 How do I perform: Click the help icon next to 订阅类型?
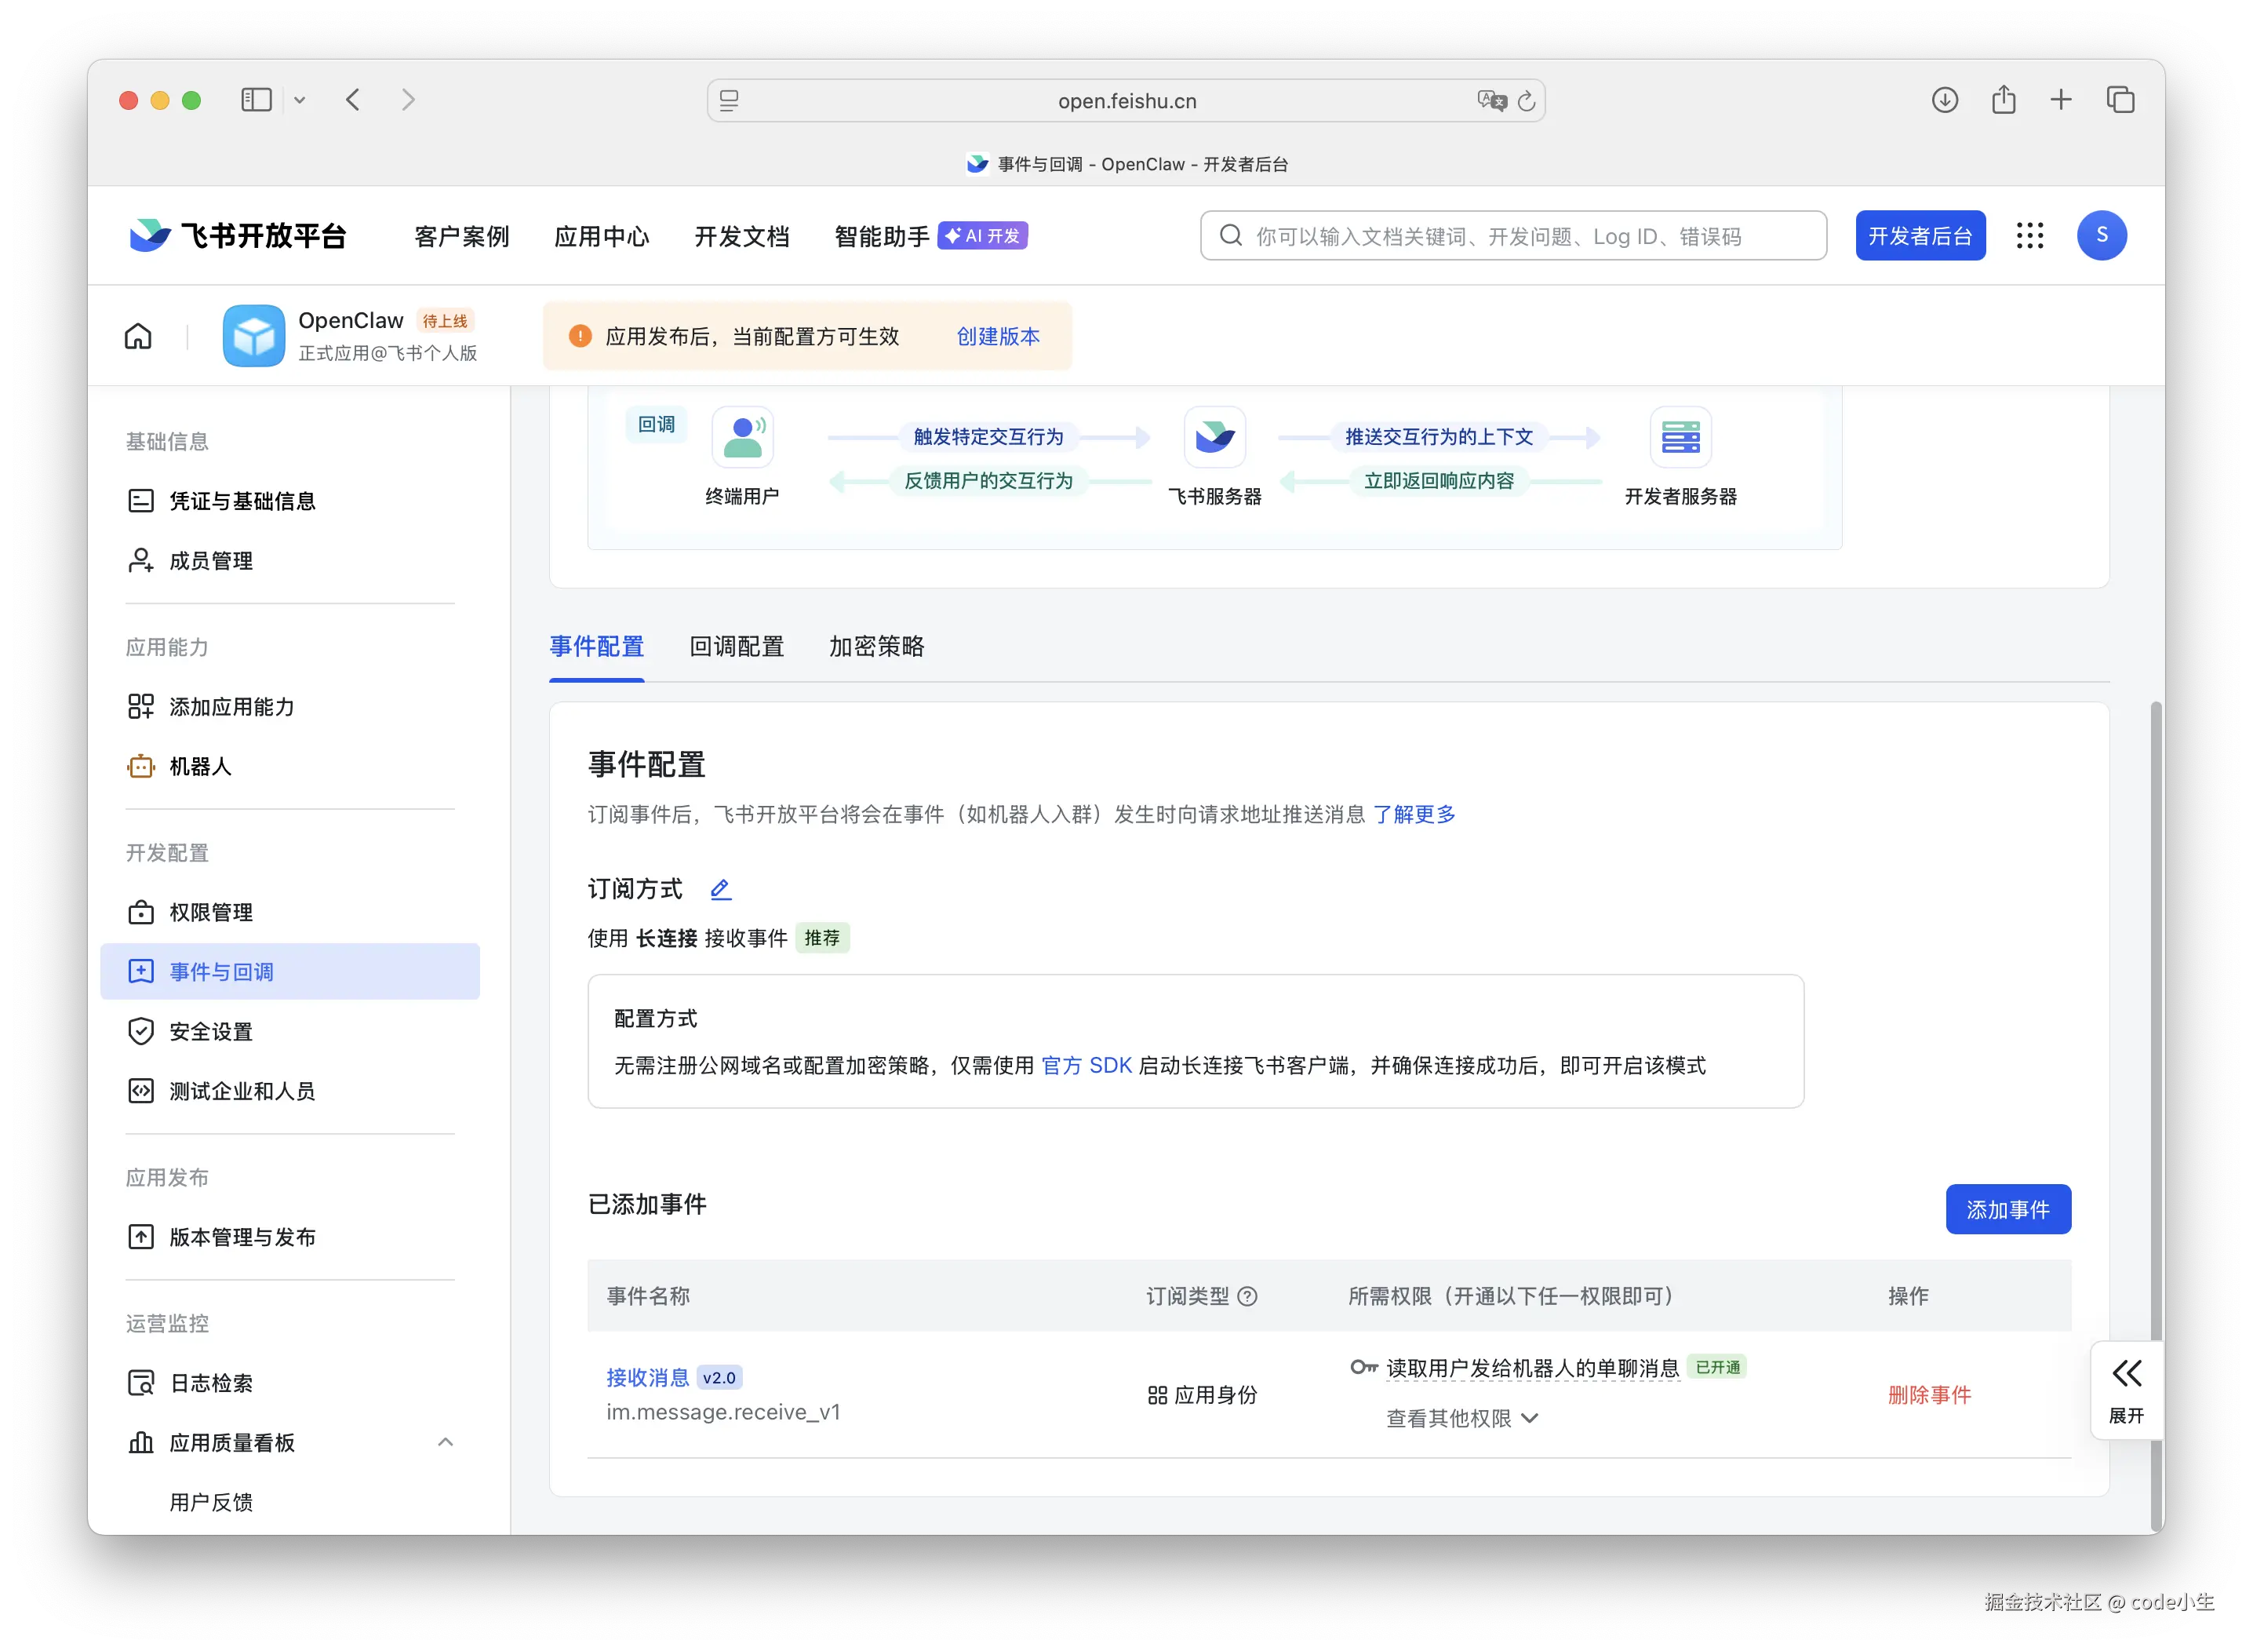tap(1247, 1296)
